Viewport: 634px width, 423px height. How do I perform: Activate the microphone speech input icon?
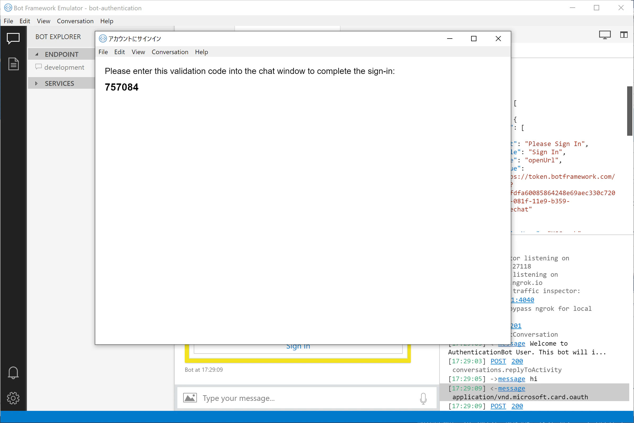(423, 398)
